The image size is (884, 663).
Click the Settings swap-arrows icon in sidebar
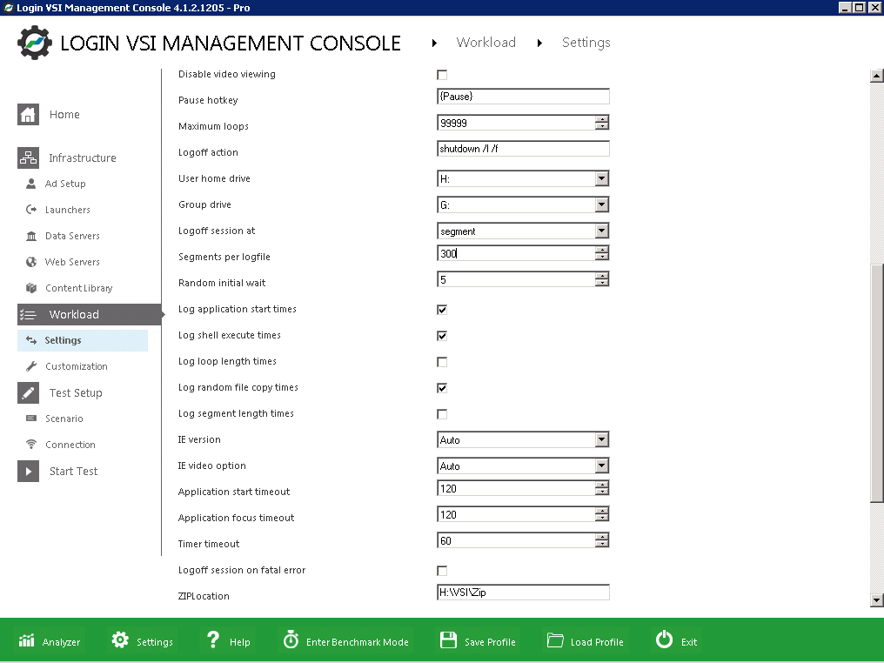click(31, 340)
